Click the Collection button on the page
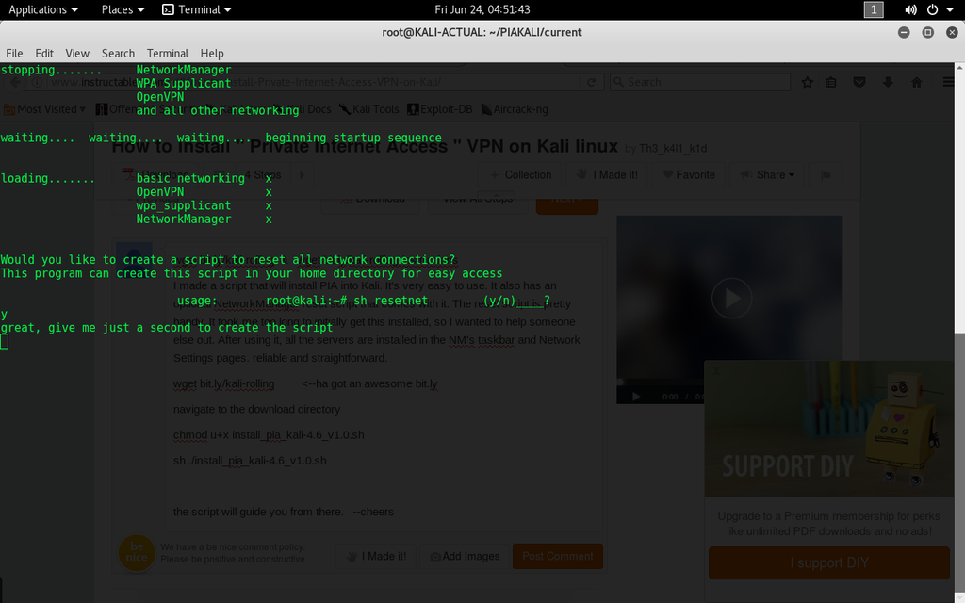 click(x=520, y=175)
